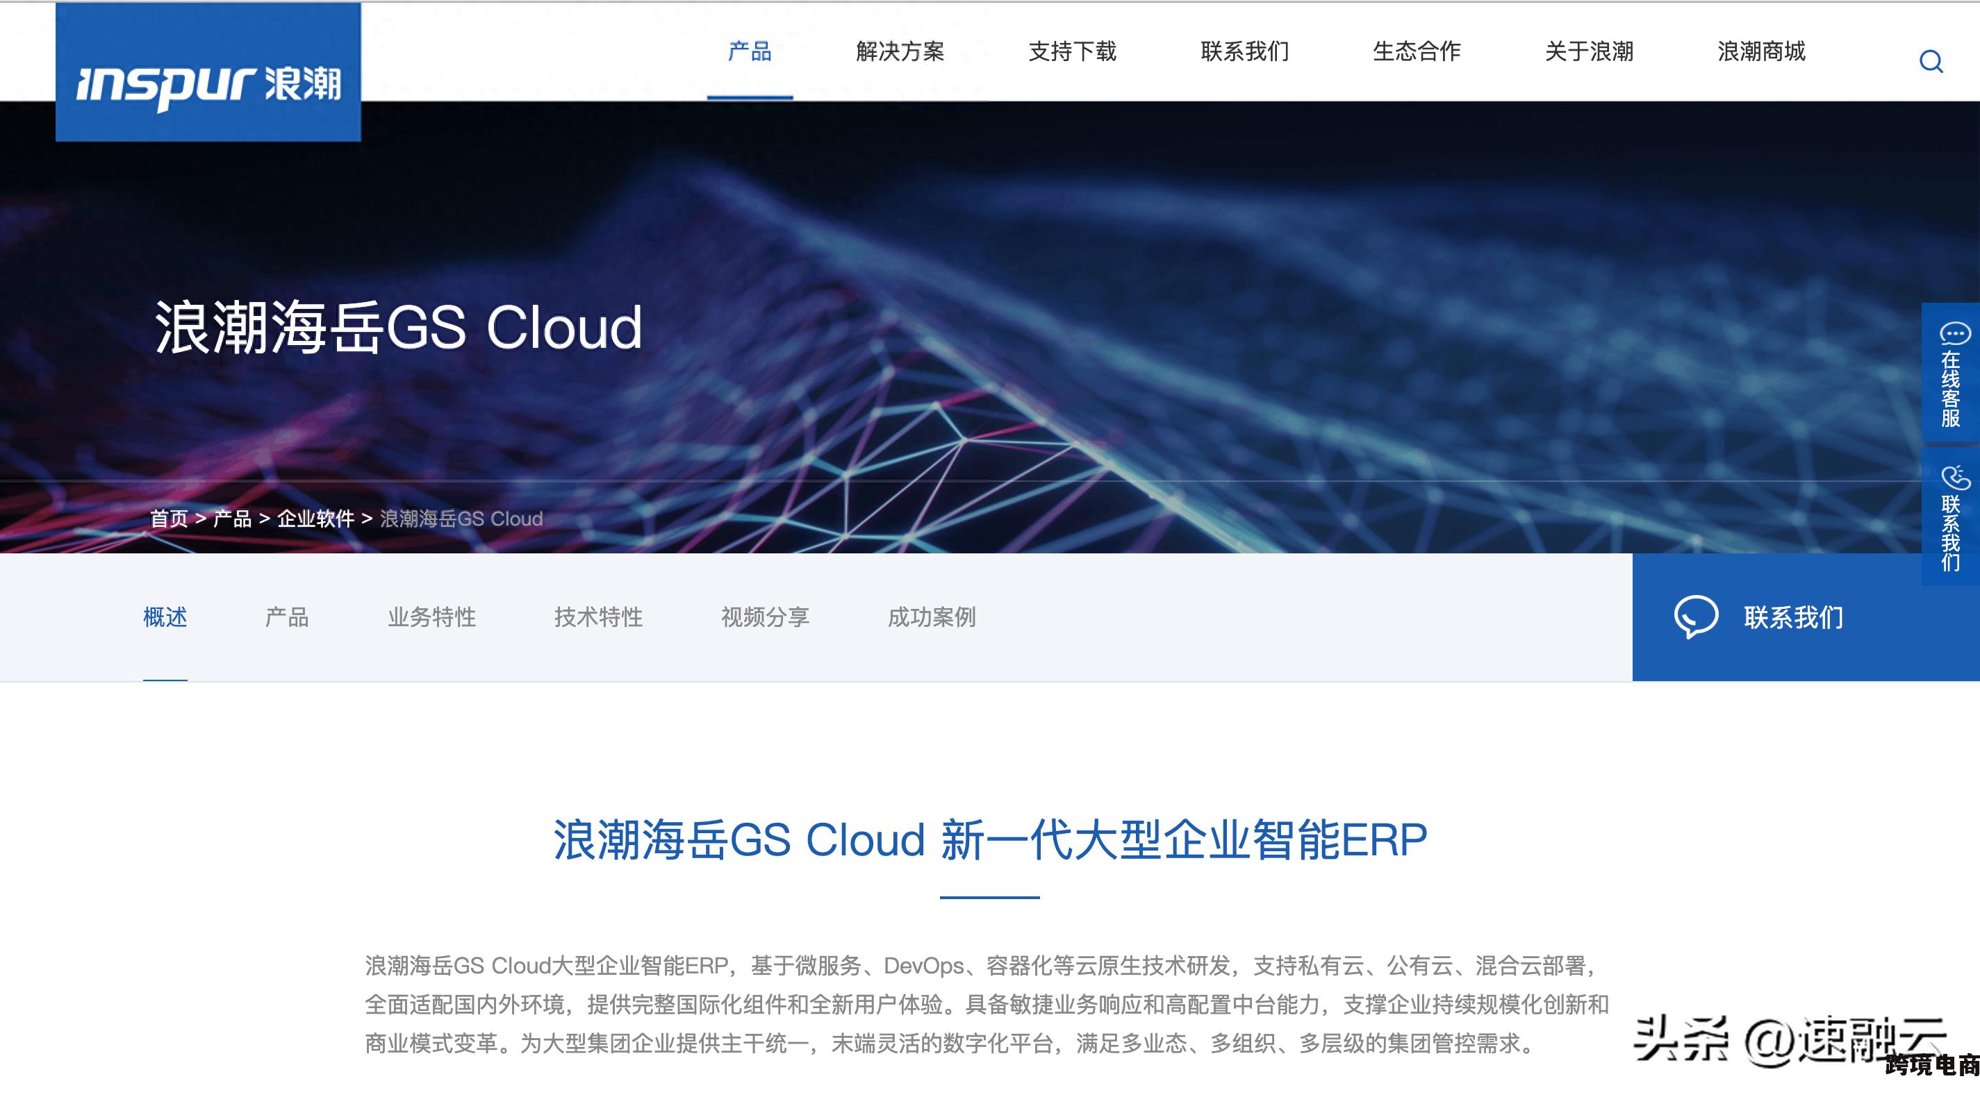Click speech bubble icon in blue 联系我们 panel
The height and width of the screenshot is (1097, 1980).
tap(1696, 617)
